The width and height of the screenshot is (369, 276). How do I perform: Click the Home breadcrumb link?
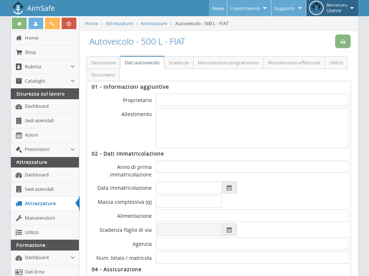(x=91, y=23)
